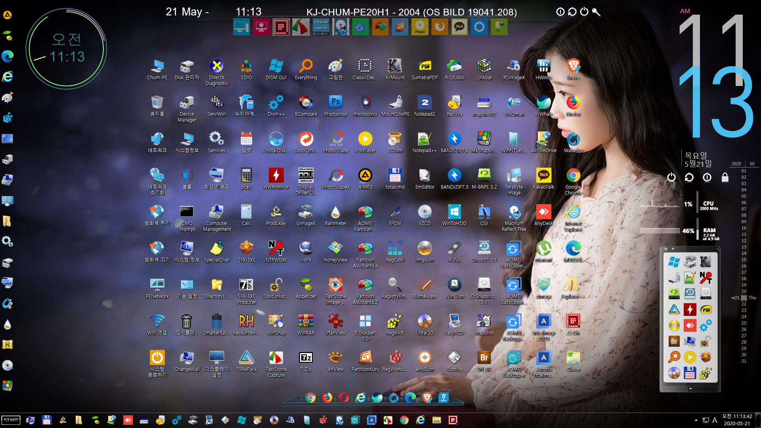Screen dimensions: 761x428
Task: Launch Rufus desktop icon
Action: click(454, 252)
